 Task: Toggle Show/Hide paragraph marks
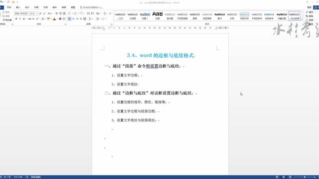110,13
